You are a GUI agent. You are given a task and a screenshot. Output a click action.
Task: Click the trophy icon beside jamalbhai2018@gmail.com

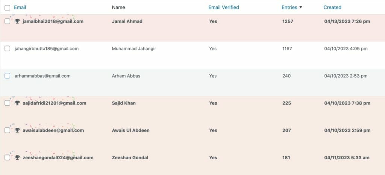click(x=17, y=21)
